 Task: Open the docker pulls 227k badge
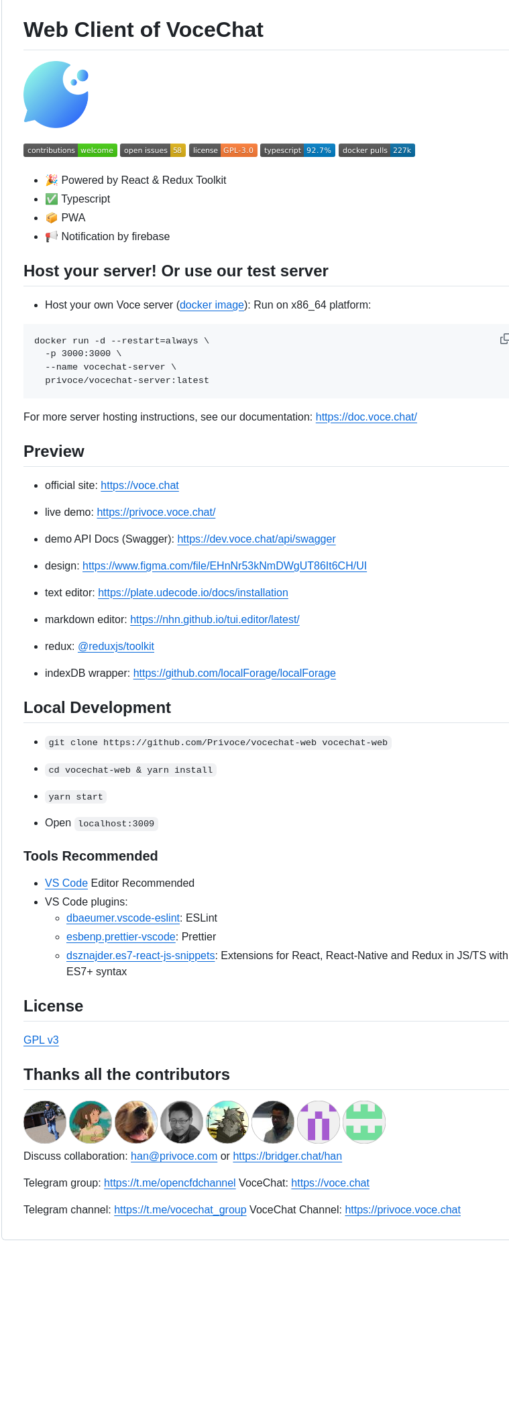[377, 150]
